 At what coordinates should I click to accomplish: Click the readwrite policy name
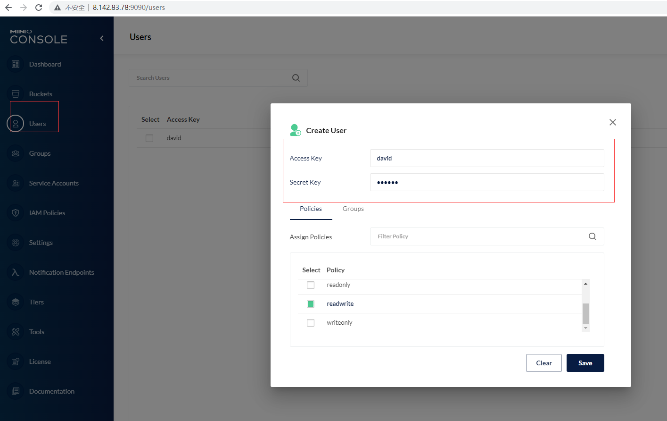coord(340,304)
